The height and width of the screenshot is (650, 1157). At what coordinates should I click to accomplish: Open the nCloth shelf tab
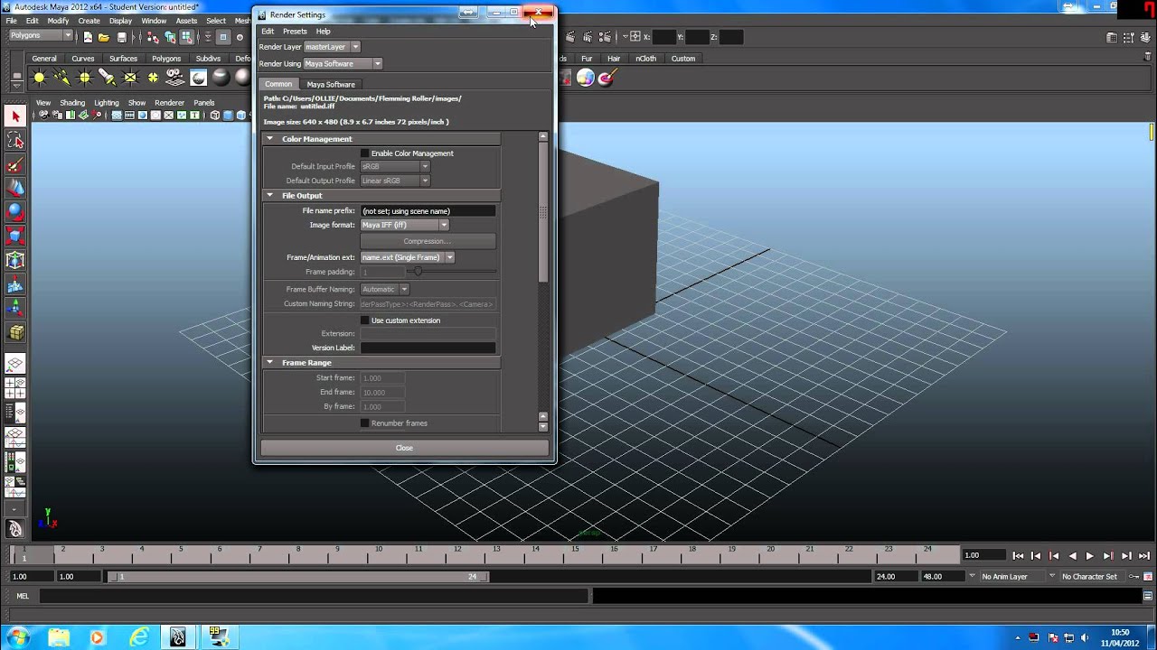click(645, 59)
